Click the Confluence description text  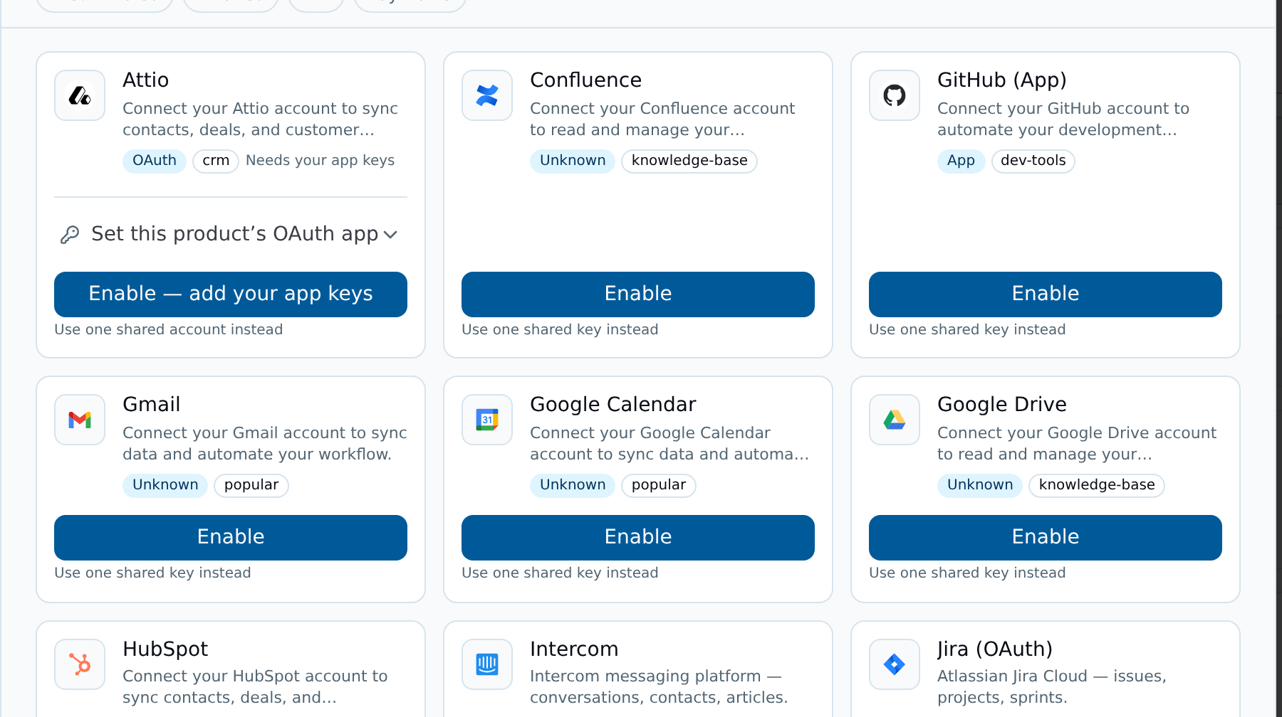click(x=662, y=119)
